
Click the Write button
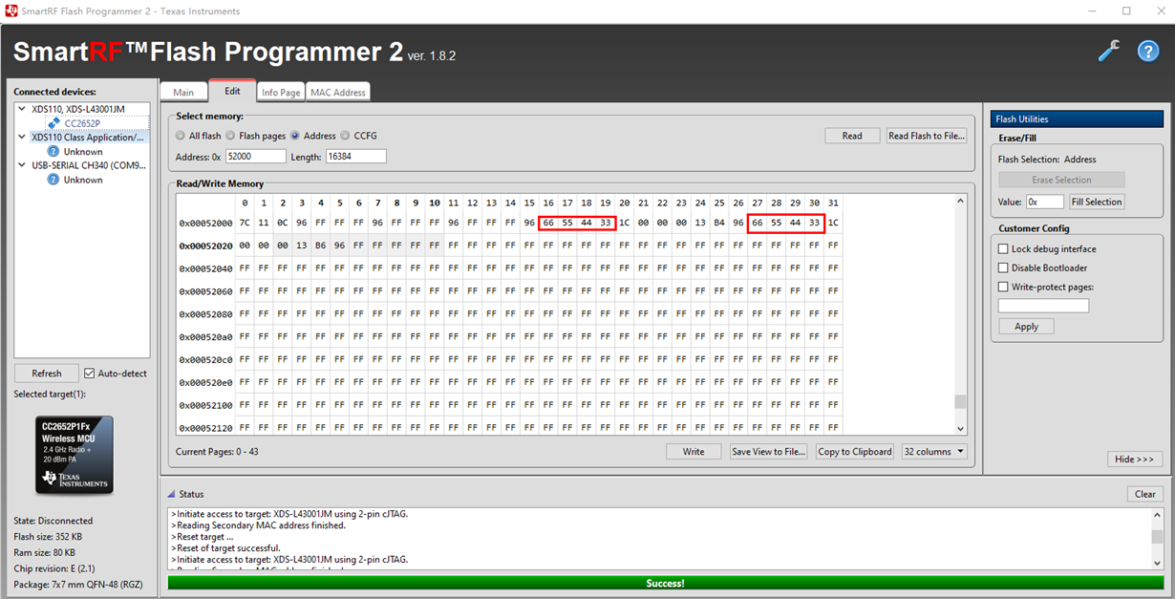(694, 452)
